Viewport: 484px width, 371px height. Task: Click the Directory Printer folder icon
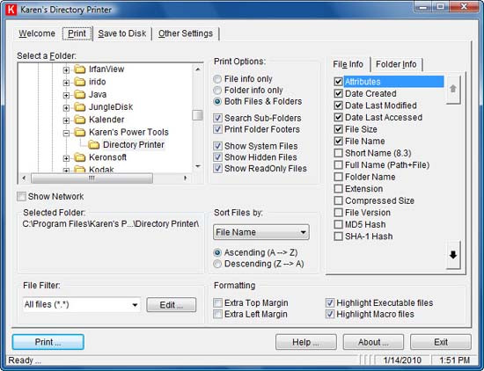pos(93,145)
